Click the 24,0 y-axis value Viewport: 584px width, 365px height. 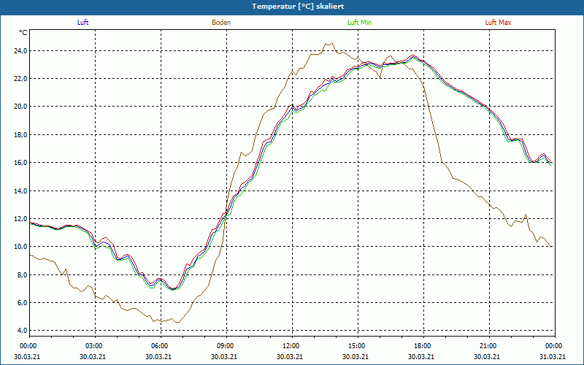tap(21, 50)
